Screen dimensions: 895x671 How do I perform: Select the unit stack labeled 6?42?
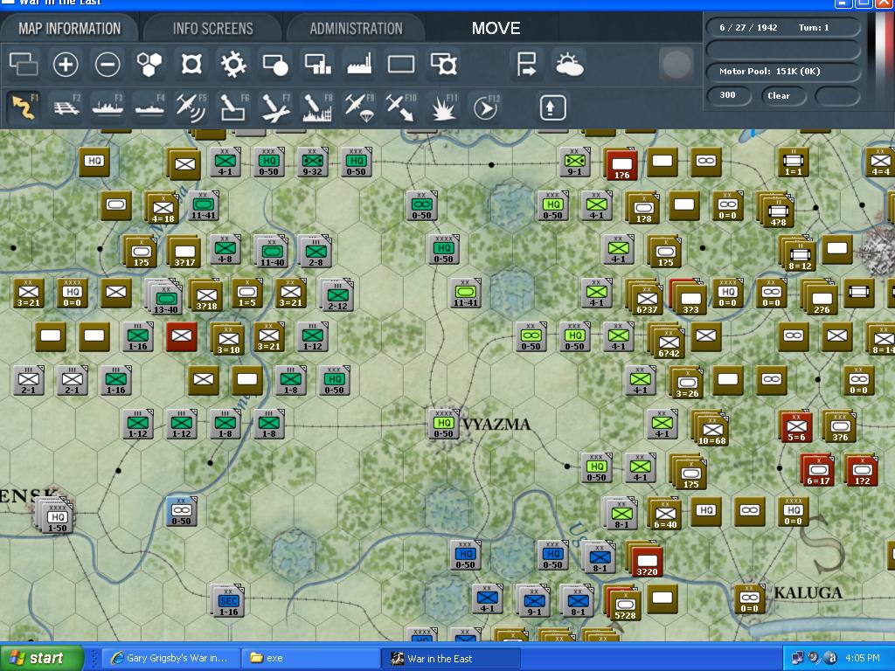[667, 342]
